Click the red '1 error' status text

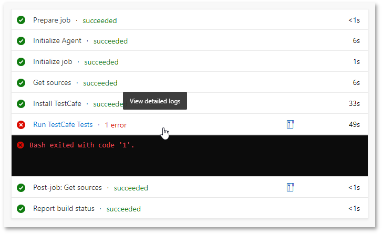click(116, 125)
